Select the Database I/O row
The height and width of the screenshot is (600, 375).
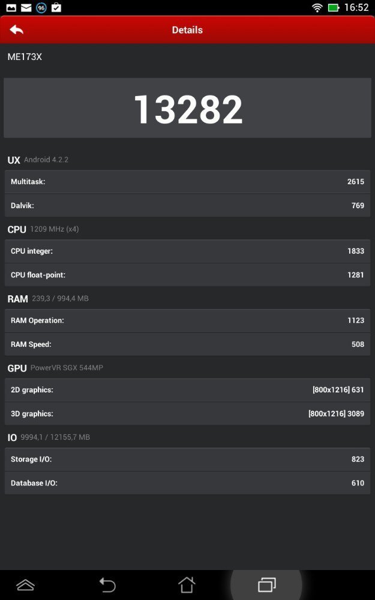coord(187,483)
